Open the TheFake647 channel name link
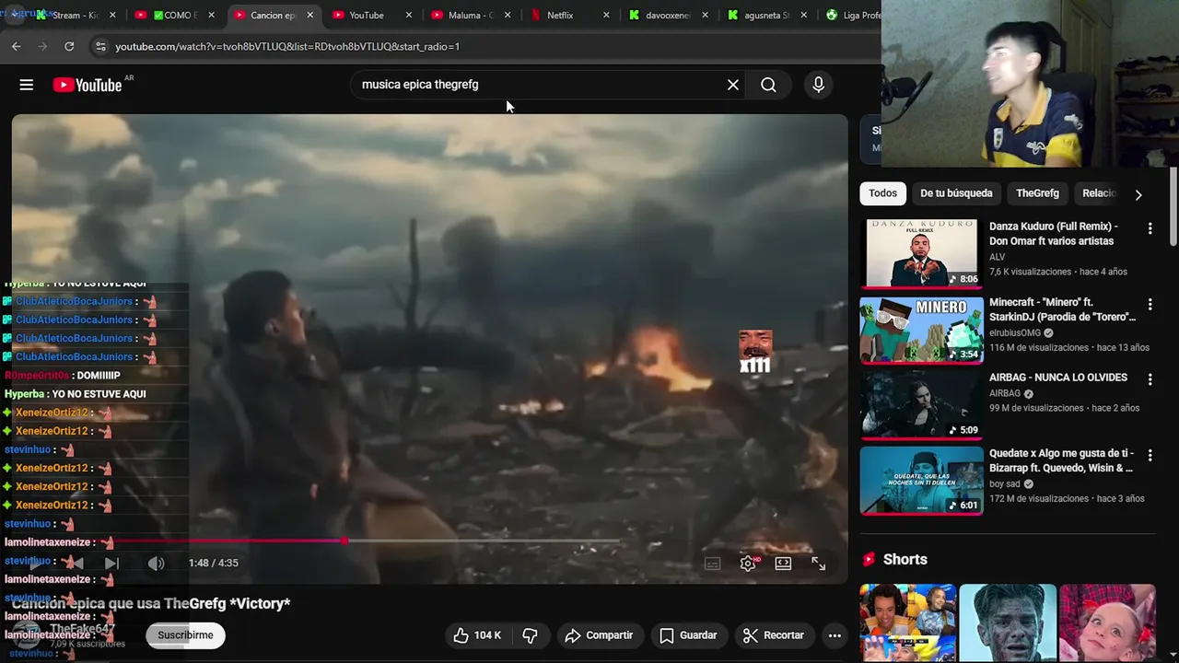The image size is (1179, 663). pos(82,629)
